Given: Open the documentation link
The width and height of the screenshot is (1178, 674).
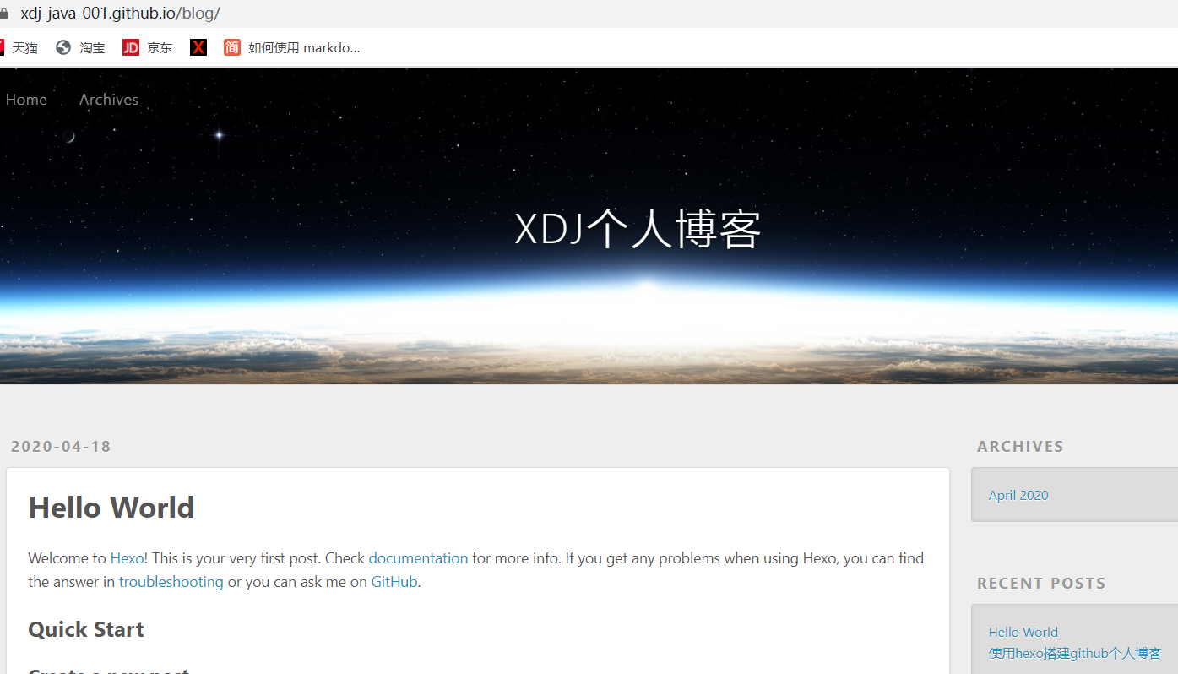Looking at the screenshot, I should tap(418, 557).
